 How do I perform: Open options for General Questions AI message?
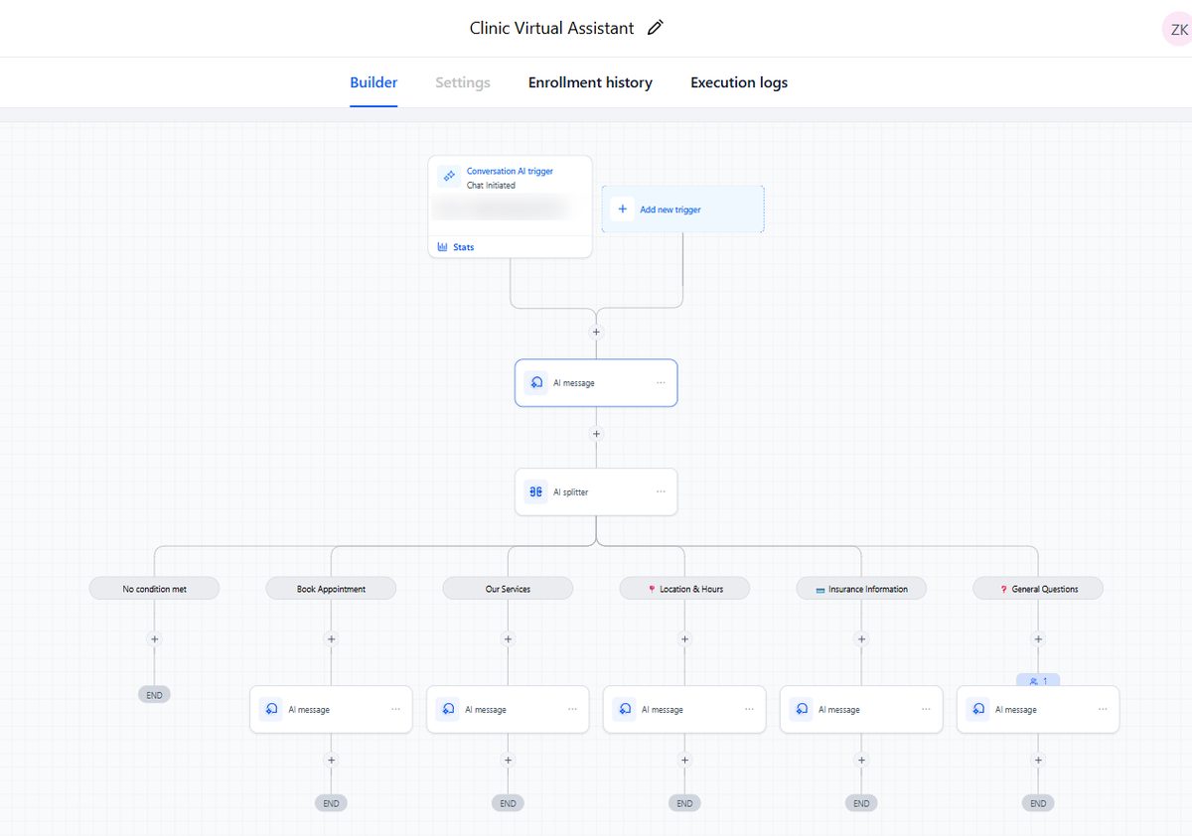1103,709
